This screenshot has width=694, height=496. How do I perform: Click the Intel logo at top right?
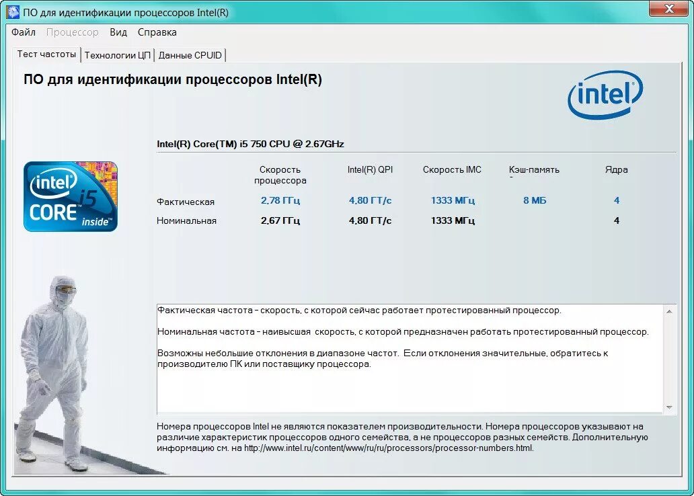605,95
